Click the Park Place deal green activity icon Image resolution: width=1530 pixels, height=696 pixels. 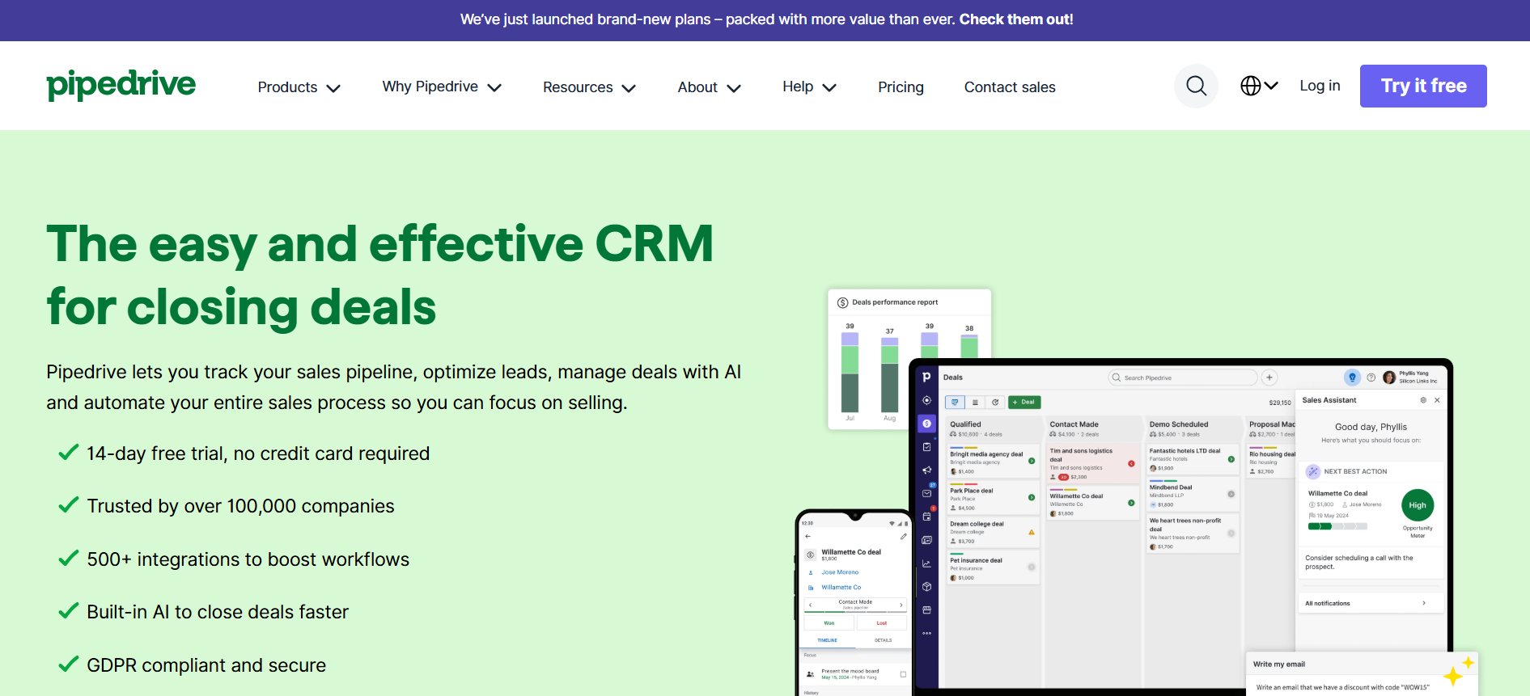1032,497
